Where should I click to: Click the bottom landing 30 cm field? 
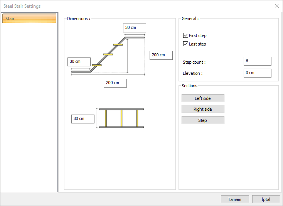click(79, 62)
